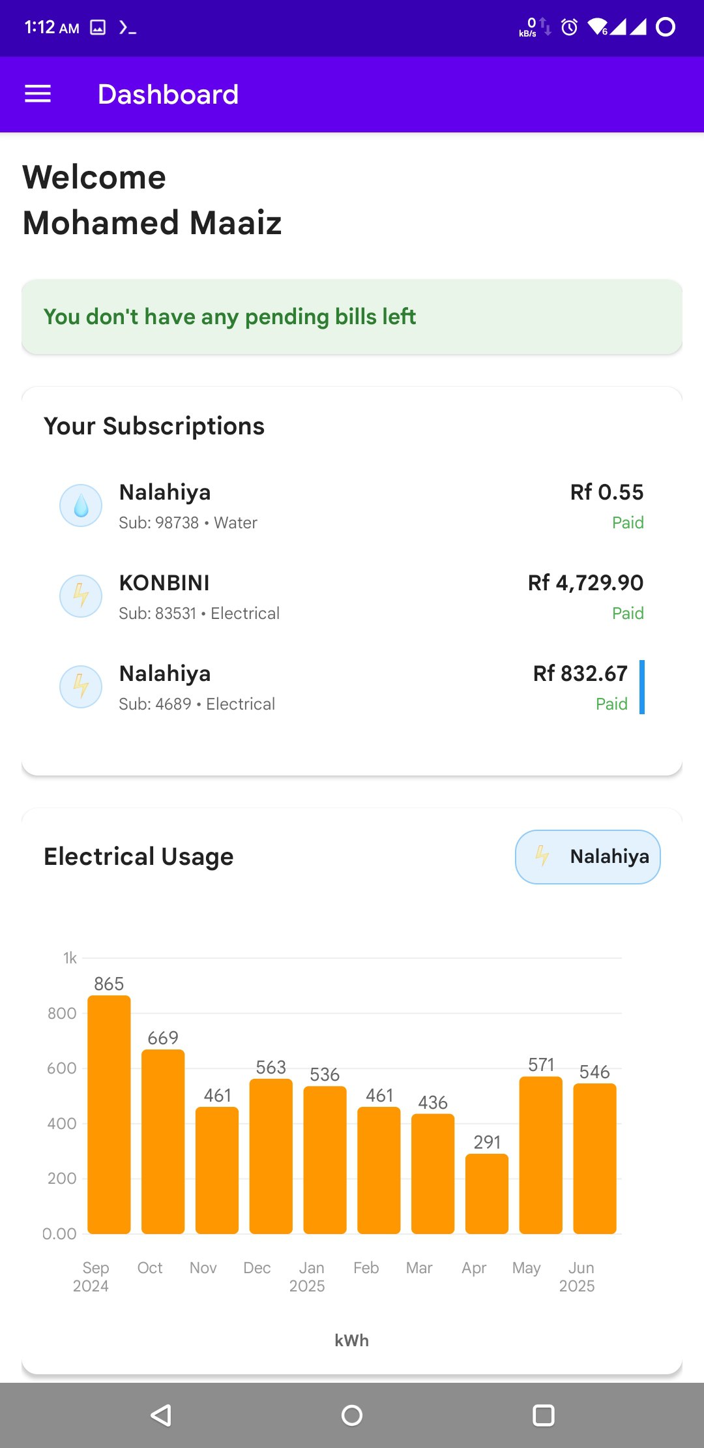Tap the terminal icon in status bar

click(x=128, y=27)
